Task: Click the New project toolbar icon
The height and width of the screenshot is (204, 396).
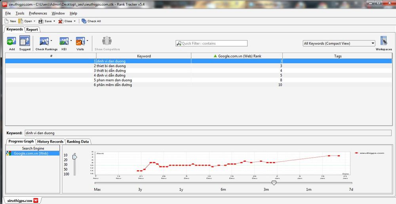Action: point(7,21)
